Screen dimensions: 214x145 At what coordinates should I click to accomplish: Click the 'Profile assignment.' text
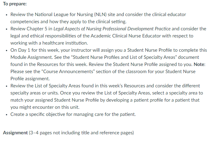point(30,79)
